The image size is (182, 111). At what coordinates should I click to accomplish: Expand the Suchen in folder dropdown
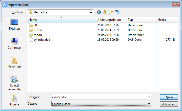(x=91, y=12)
